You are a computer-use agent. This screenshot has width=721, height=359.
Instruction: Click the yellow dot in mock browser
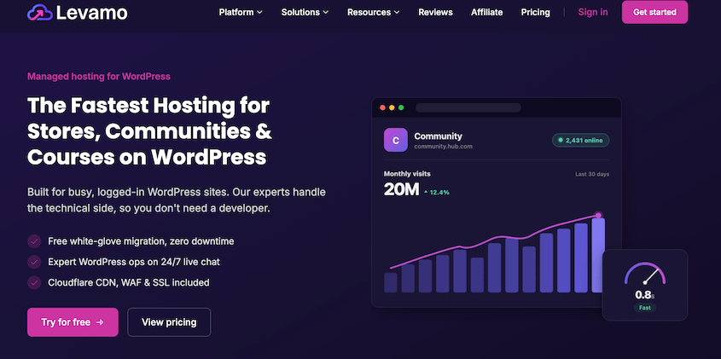click(x=392, y=107)
